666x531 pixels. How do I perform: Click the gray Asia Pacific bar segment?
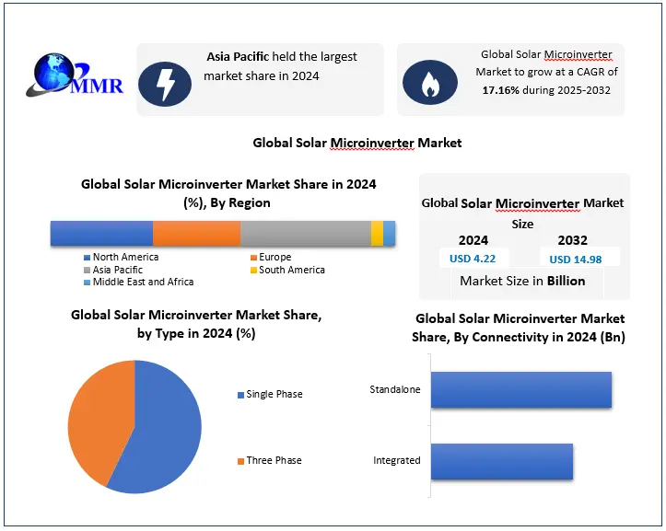click(305, 234)
